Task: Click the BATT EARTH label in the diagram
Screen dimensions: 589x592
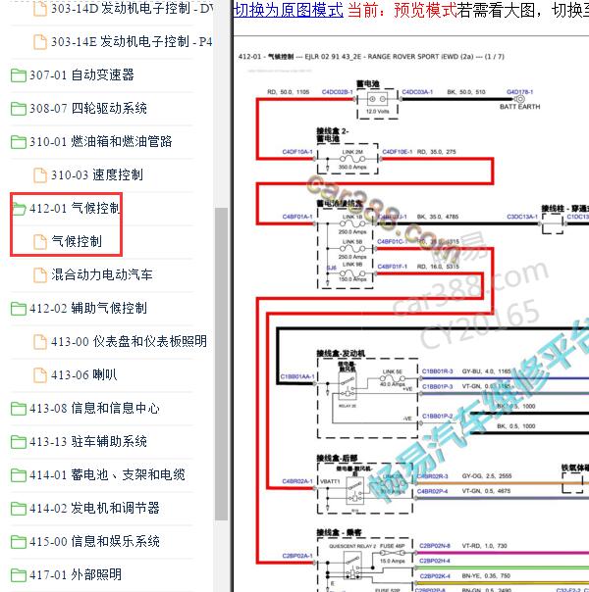Action: [520, 107]
